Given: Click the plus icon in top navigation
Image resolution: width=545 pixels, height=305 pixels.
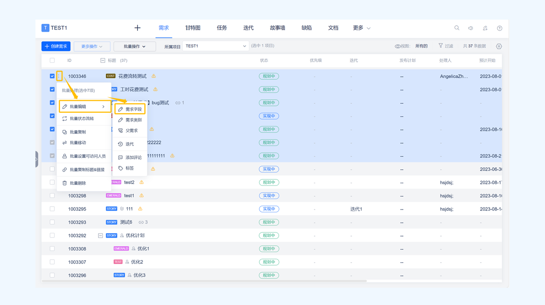Looking at the screenshot, I should 137,28.
